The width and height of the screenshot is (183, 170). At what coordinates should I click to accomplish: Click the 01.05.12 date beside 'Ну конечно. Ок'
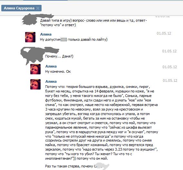point(169,67)
